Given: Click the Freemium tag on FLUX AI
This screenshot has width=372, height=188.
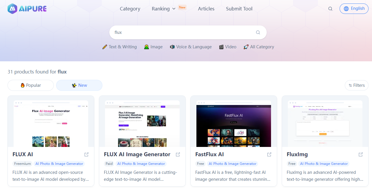Looking at the screenshot, I should (23, 164).
